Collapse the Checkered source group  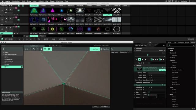point(169,53)
